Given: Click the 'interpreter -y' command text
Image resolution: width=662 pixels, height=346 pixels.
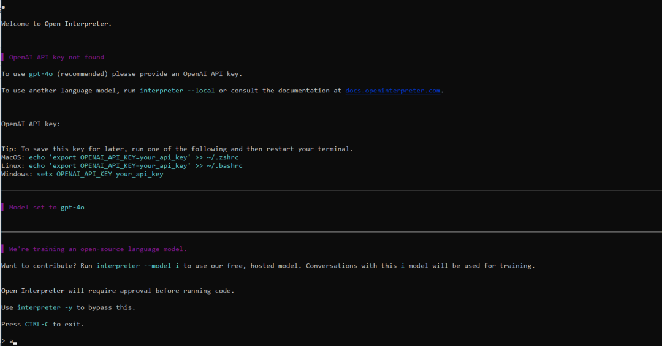Looking at the screenshot, I should [45, 307].
